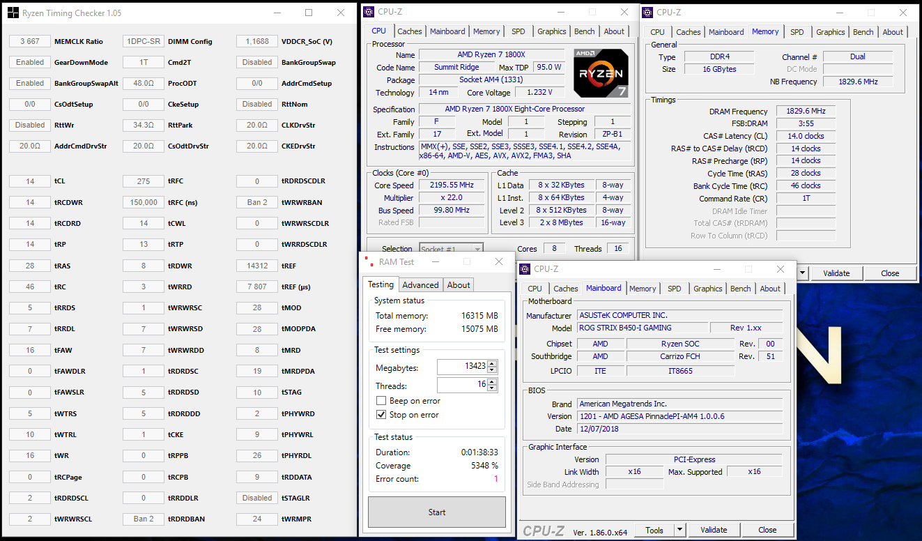The height and width of the screenshot is (541, 922).
Task: Click the DIMM Config value 1DPC-SR
Action: [x=144, y=41]
